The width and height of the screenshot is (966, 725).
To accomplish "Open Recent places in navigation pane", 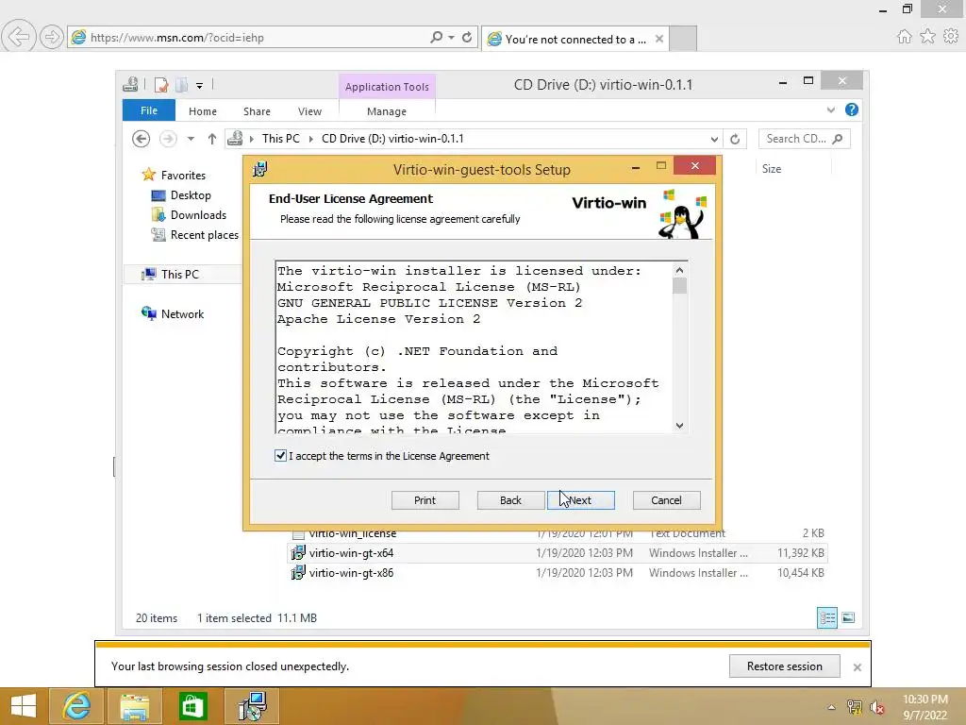I will (x=204, y=235).
